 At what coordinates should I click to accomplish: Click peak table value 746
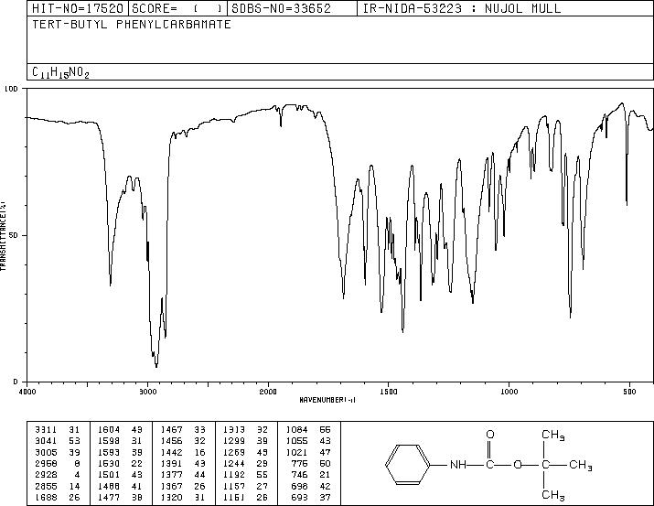click(x=299, y=475)
